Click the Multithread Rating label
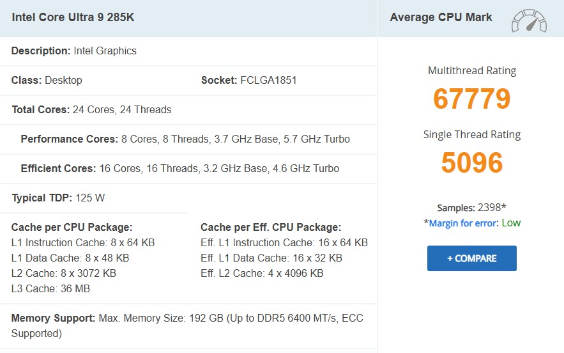 point(471,71)
